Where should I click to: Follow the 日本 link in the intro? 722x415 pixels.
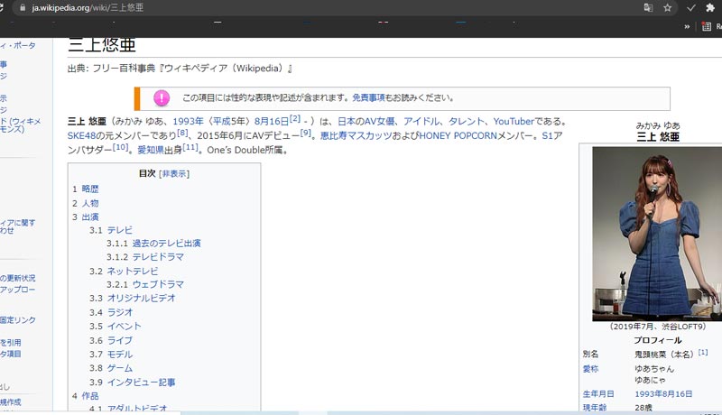point(347,122)
